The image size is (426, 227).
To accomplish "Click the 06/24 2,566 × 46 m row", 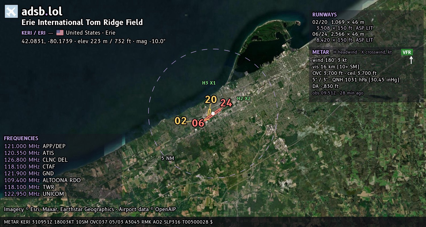I will coord(338,34).
